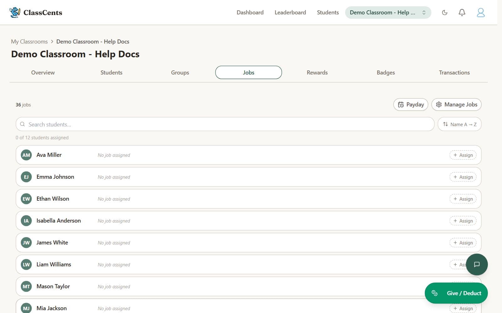Focus the Search students field
This screenshot has height=313, width=502.
click(225, 124)
